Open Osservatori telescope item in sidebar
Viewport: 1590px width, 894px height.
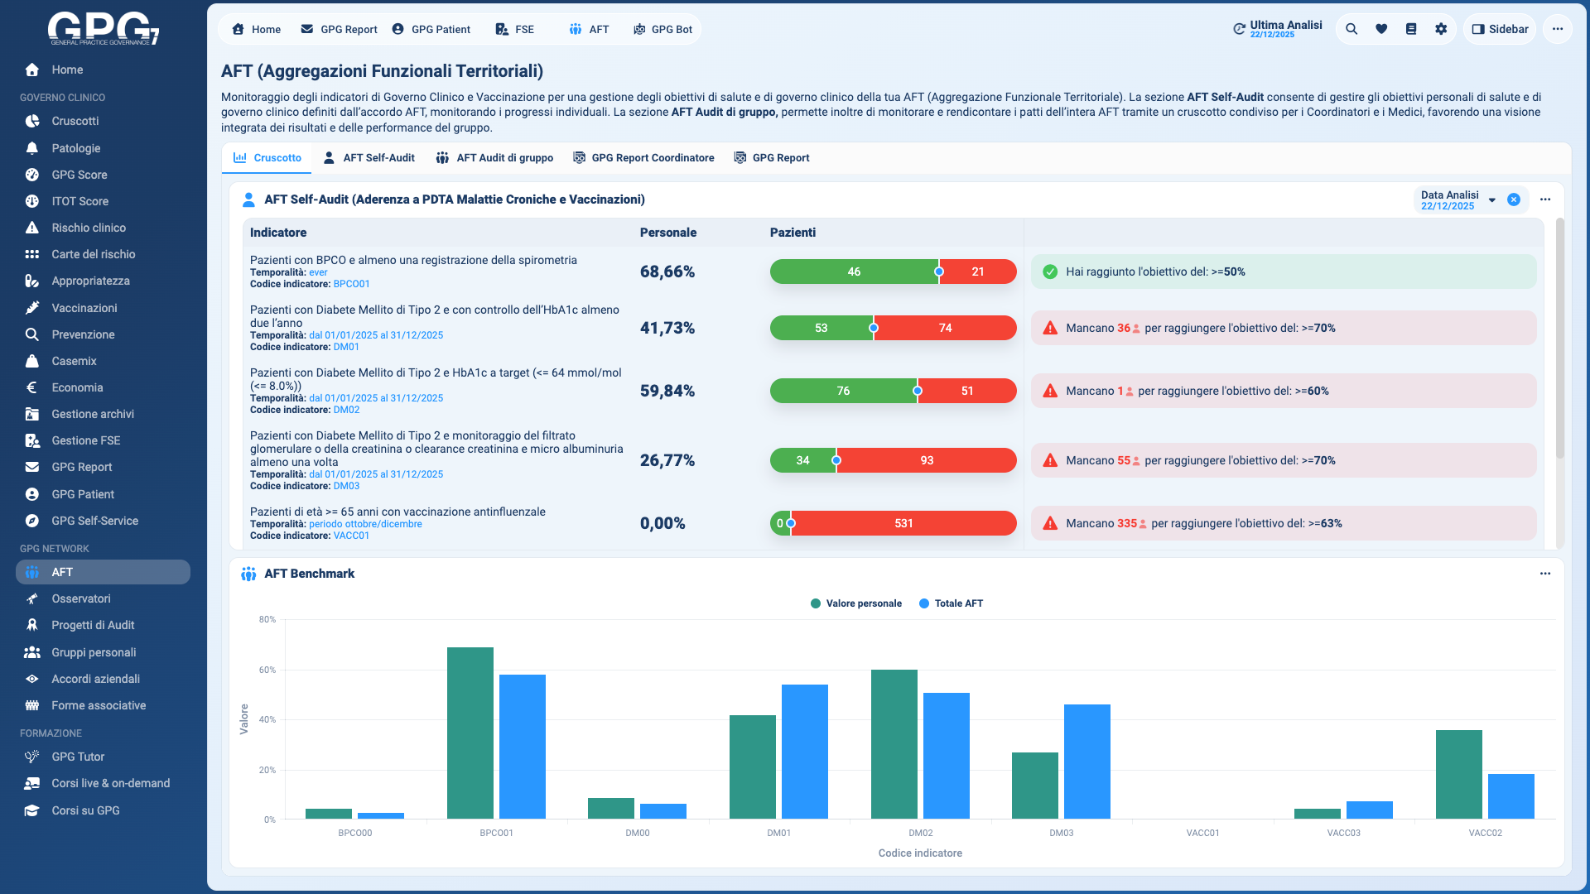[x=80, y=598]
